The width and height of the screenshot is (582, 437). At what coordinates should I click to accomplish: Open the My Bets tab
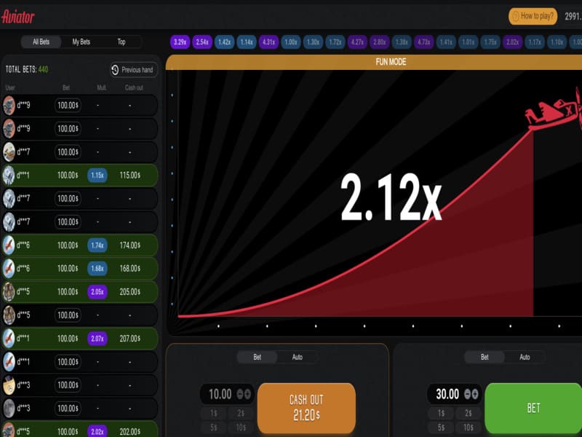81,42
